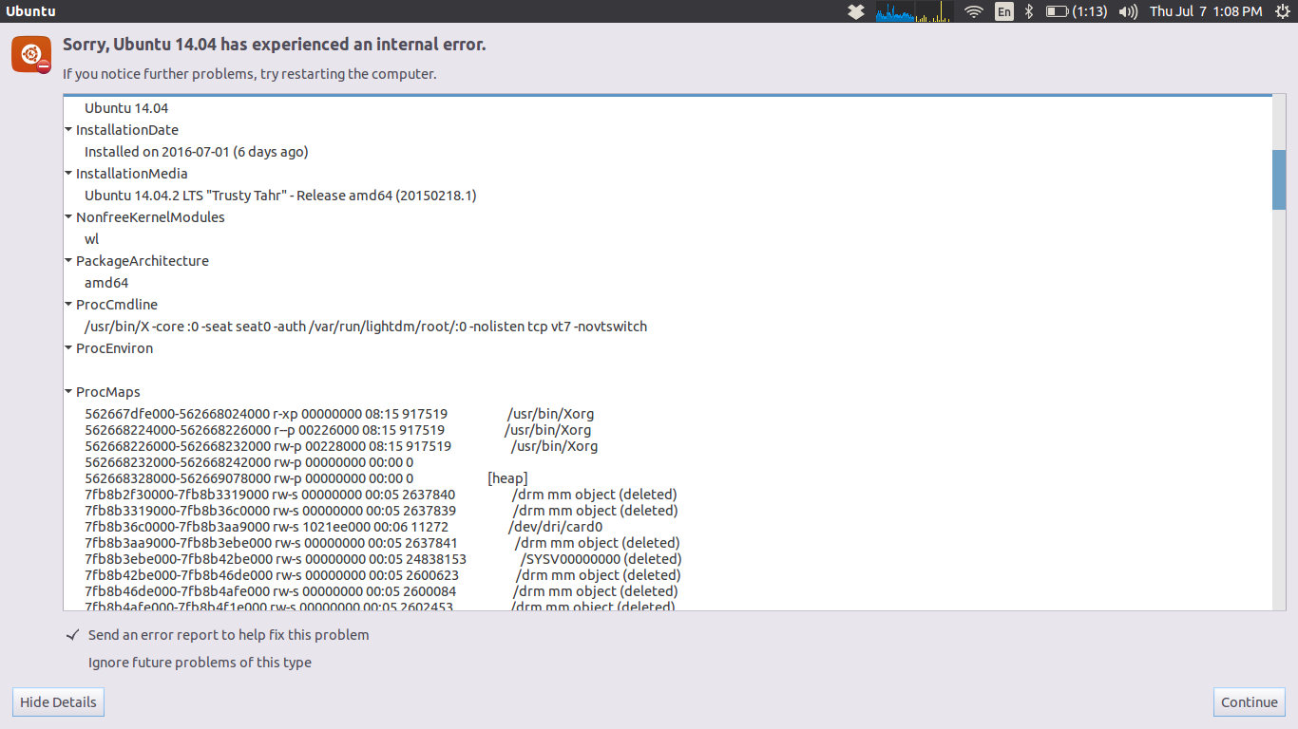Select the /dev/dri/card0 map line

point(343,527)
